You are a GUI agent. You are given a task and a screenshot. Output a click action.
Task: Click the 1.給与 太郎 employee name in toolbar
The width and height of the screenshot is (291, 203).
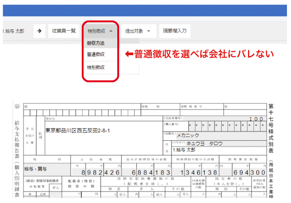click(x=13, y=32)
